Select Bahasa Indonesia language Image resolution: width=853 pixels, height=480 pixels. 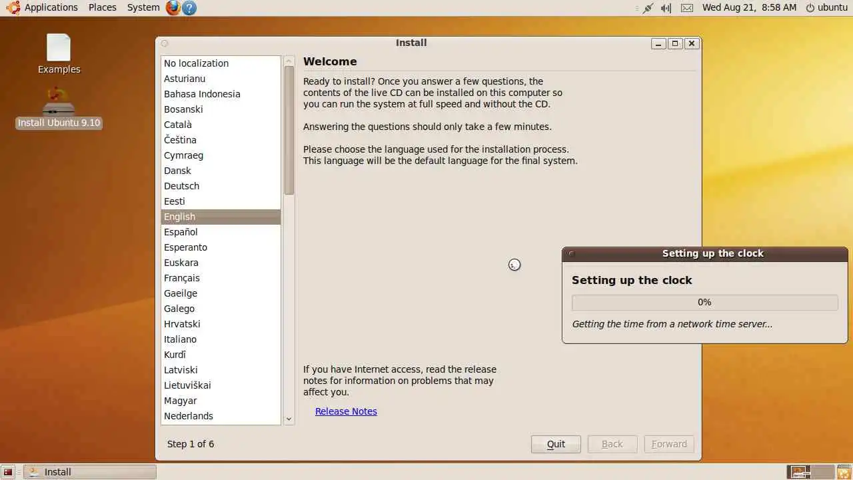(x=221, y=94)
